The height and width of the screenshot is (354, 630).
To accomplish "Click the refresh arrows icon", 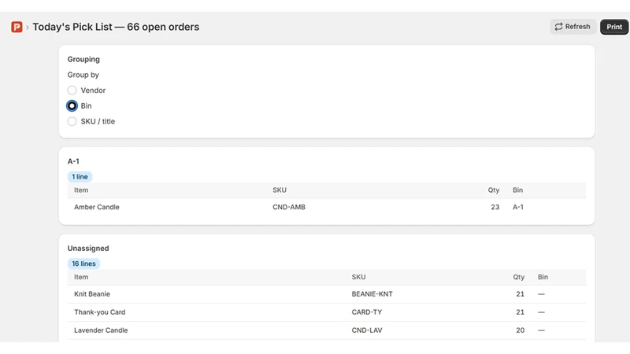I will (558, 27).
